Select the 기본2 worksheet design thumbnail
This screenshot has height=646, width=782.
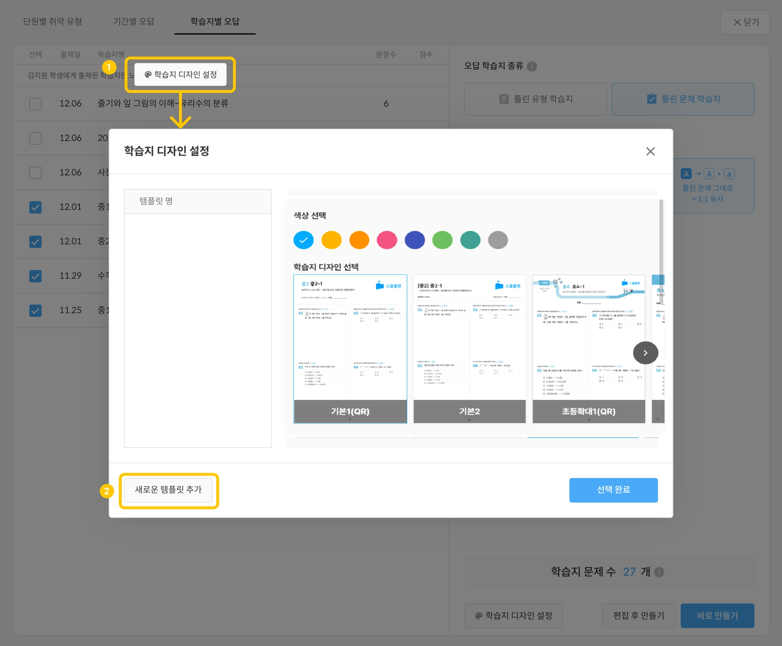click(x=469, y=348)
